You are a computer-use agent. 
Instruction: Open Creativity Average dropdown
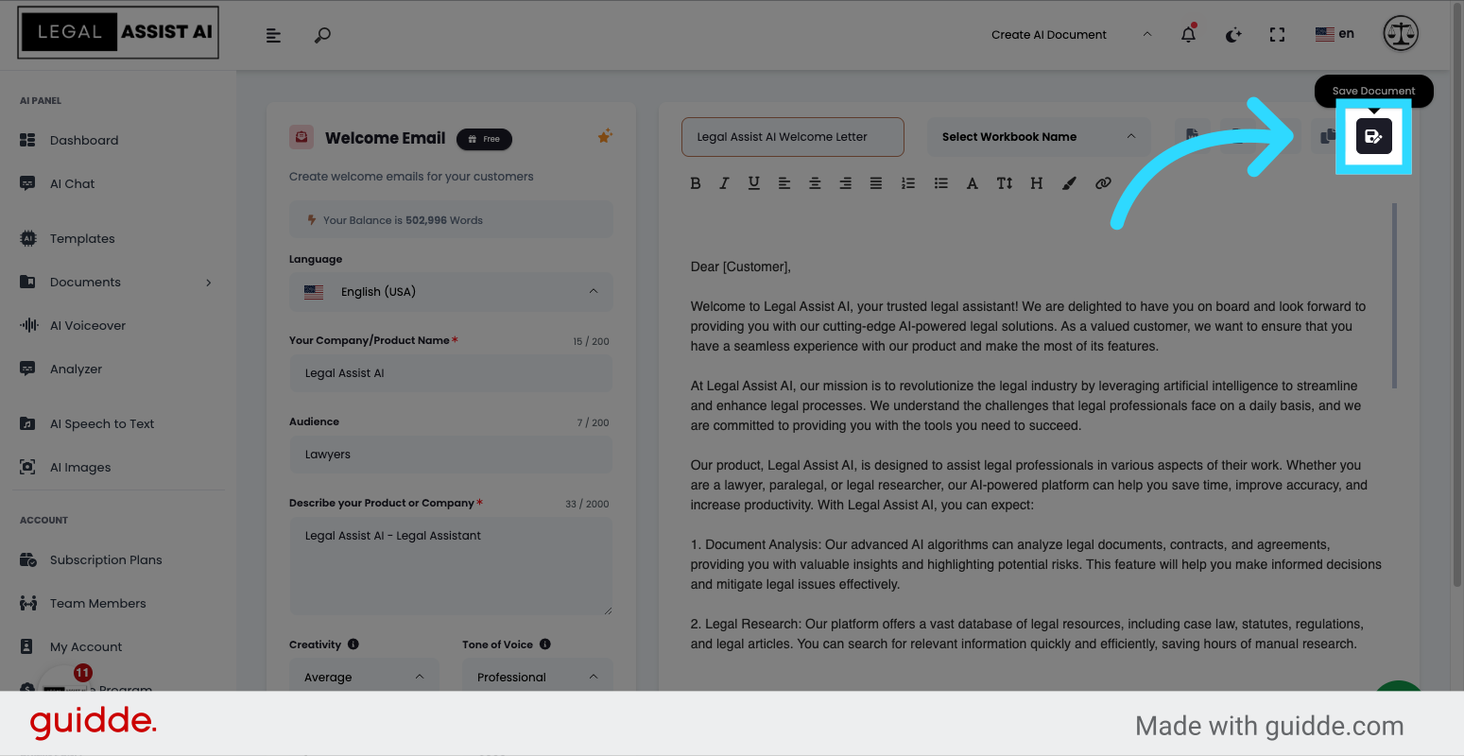tap(364, 677)
